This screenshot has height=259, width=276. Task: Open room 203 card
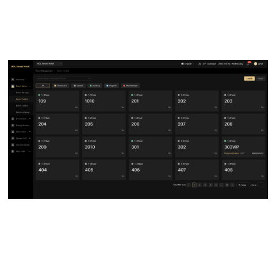coord(243,101)
